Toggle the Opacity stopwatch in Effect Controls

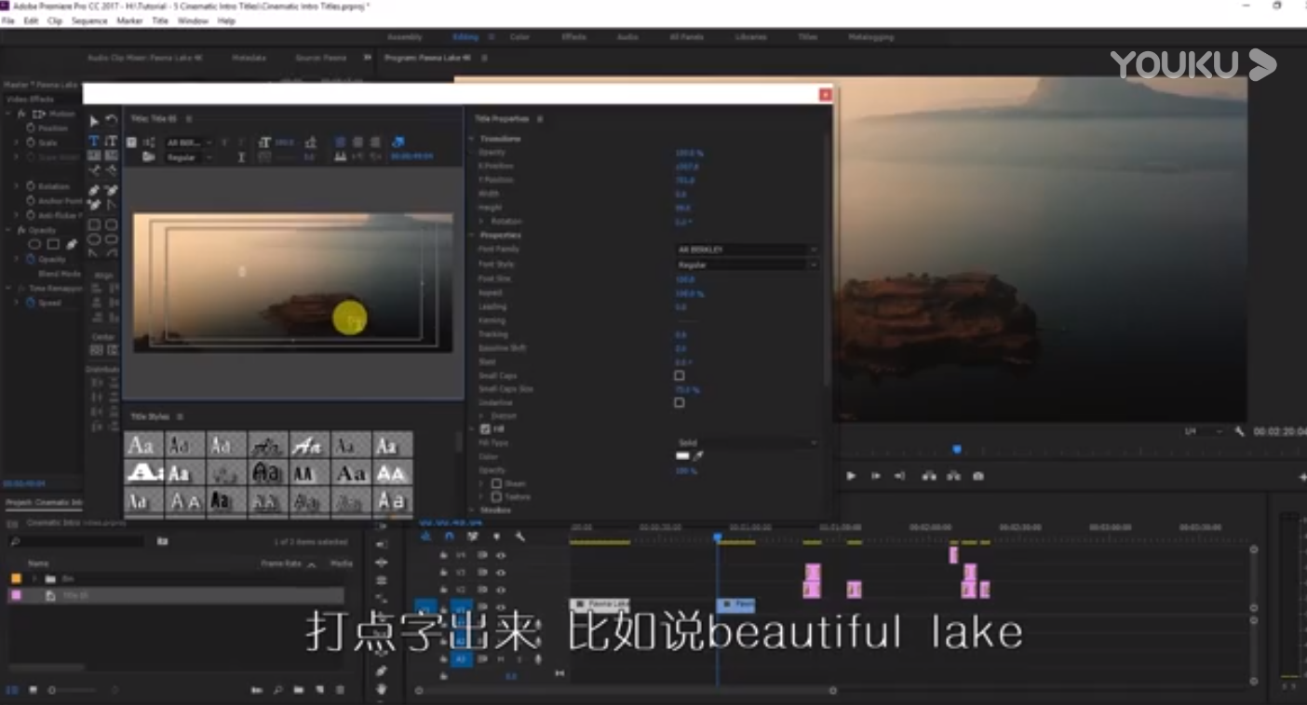point(31,259)
